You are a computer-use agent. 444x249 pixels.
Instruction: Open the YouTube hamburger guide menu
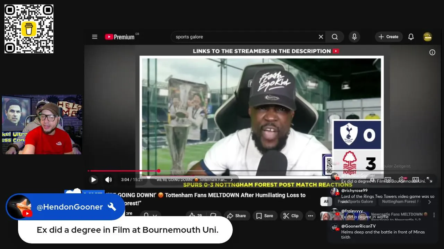tap(95, 37)
